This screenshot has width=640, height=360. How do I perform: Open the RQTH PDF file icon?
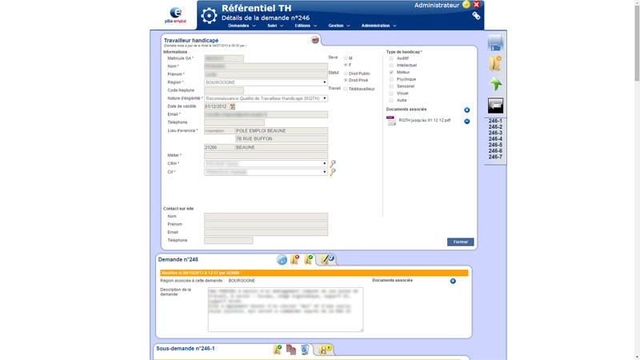pyautogui.click(x=391, y=121)
